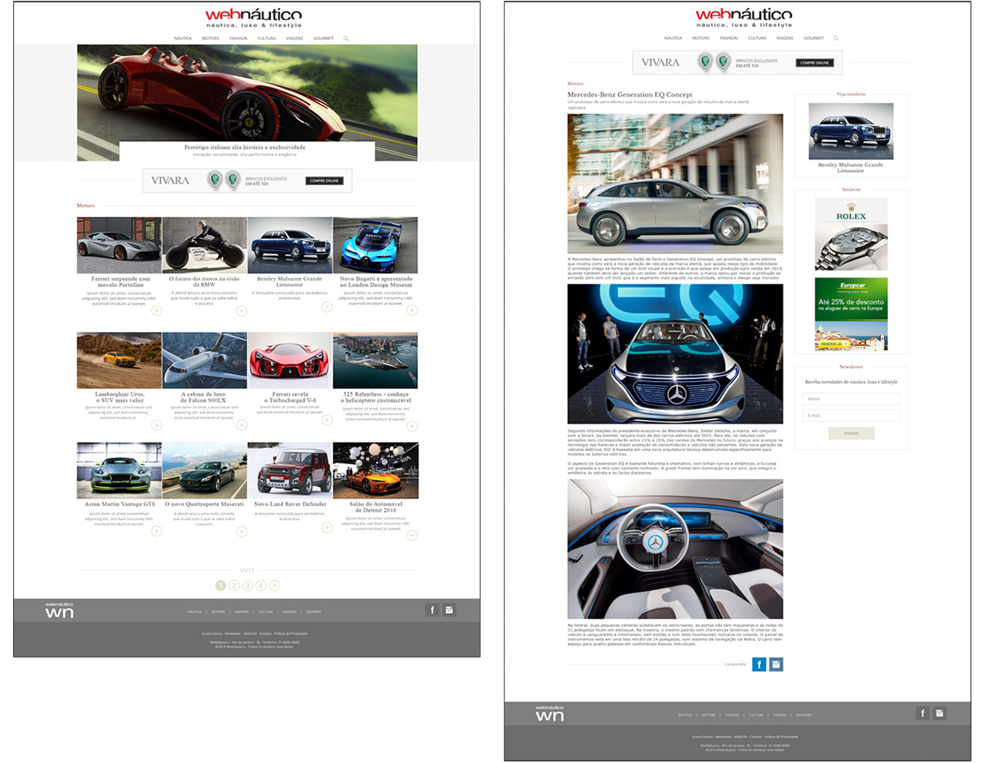This screenshot has height=763, width=983.
Task: Click CULTURA link in article page's footer
Action: [x=756, y=715]
